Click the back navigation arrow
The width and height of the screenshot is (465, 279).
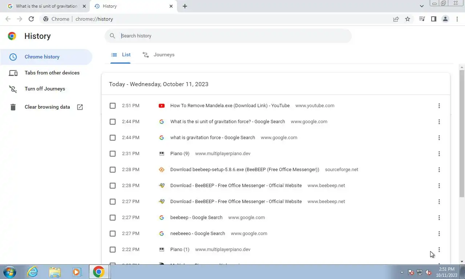pos(8,19)
